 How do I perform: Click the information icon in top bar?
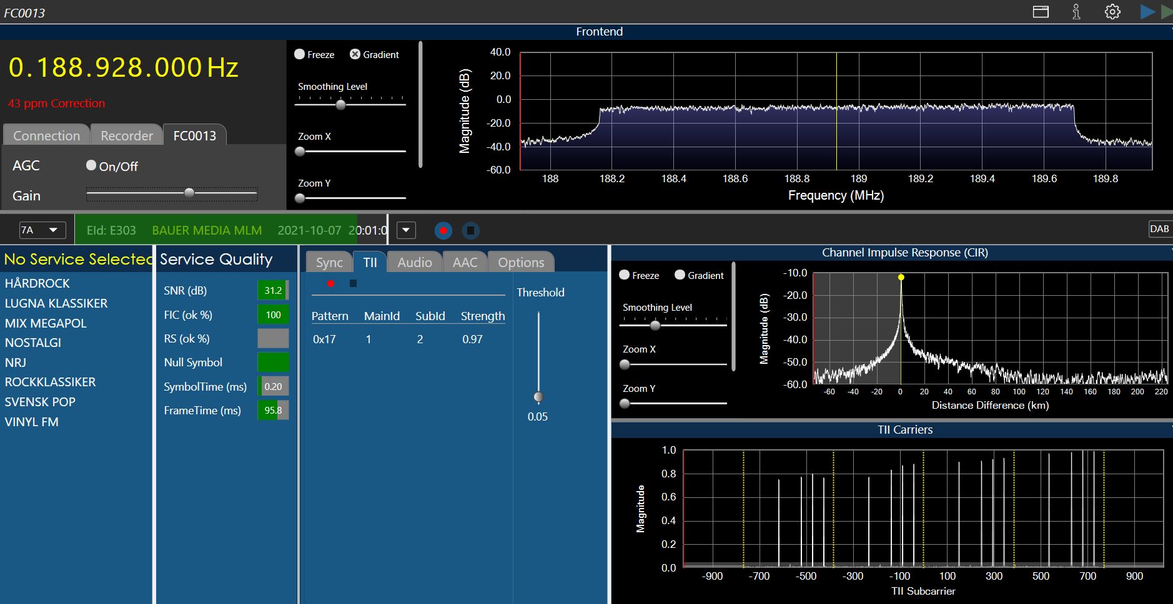(1076, 12)
